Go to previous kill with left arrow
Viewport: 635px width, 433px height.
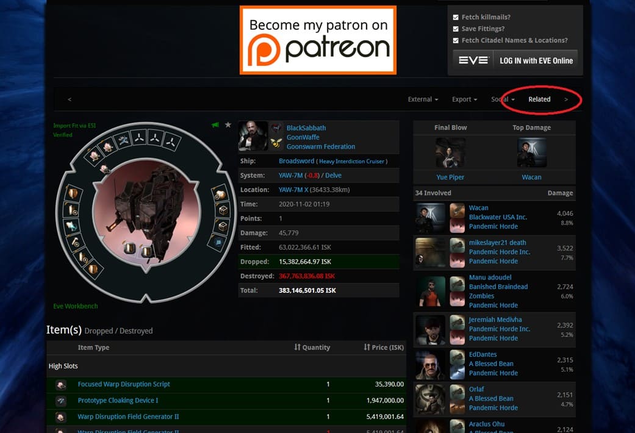pos(70,99)
